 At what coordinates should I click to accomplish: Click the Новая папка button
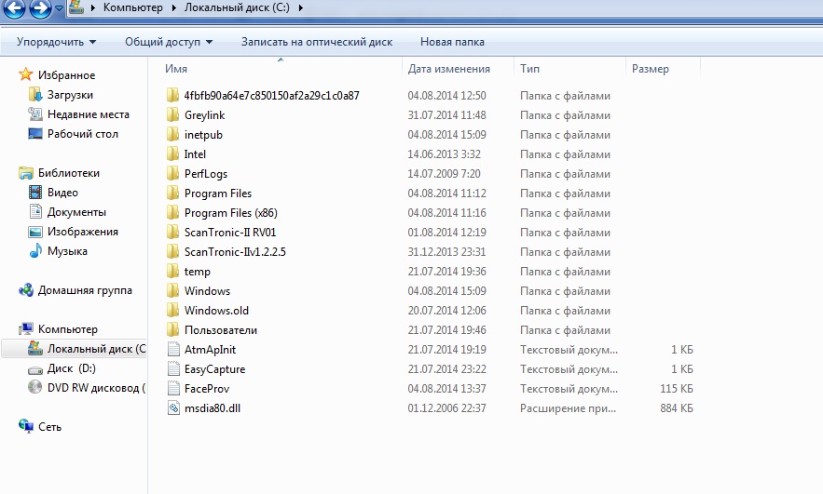click(x=452, y=42)
